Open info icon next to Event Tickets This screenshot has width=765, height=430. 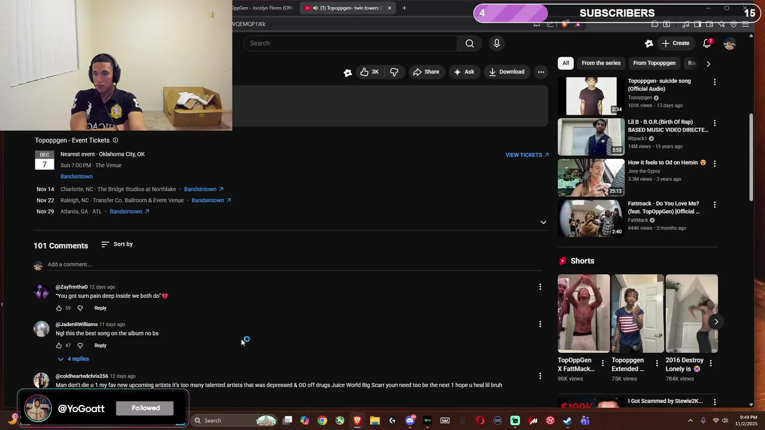(115, 140)
